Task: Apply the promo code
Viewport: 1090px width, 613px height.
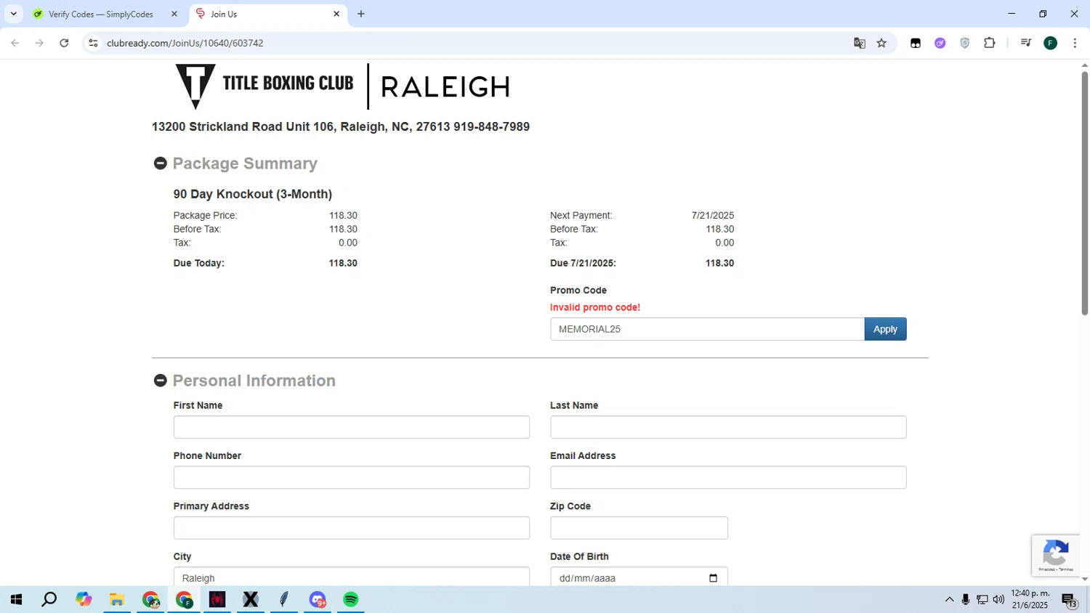Action: point(885,329)
